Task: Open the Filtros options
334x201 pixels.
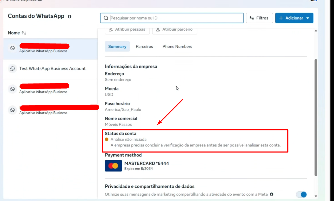Action: click(x=259, y=18)
